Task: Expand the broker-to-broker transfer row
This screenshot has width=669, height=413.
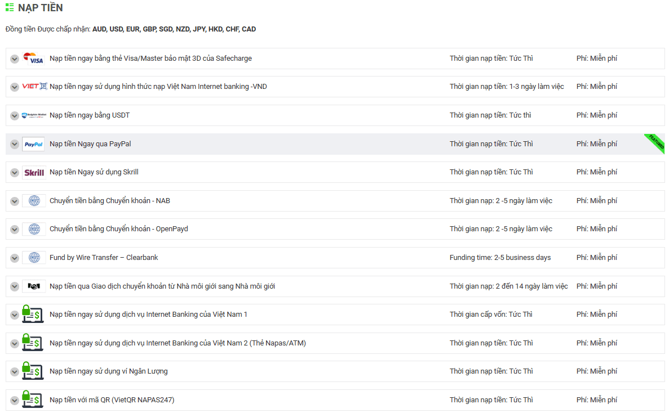Action: point(15,286)
